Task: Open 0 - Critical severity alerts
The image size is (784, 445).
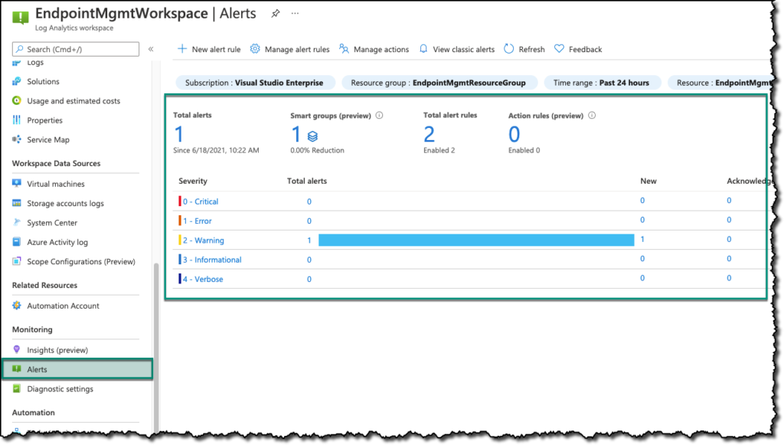Action: pos(201,201)
